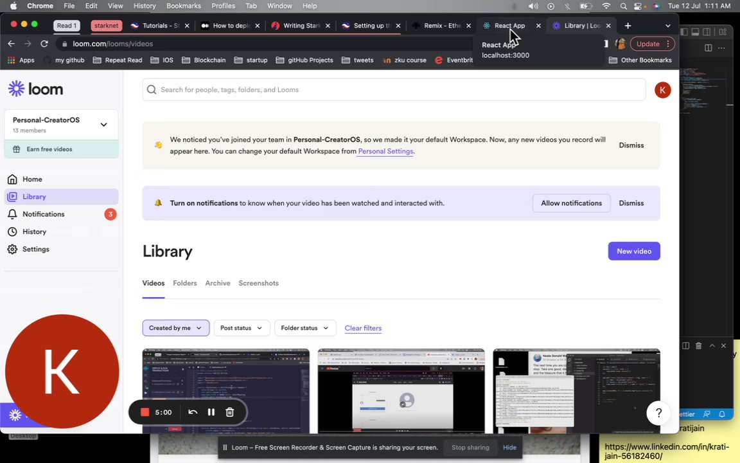Open the Apple menu
This screenshot has width=740, height=463.
click(13, 6)
